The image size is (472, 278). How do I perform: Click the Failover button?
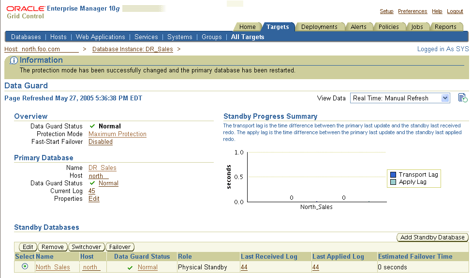pyautogui.click(x=119, y=247)
